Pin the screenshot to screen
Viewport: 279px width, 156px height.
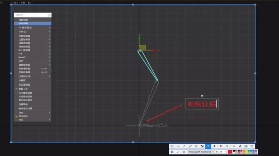click(240, 146)
